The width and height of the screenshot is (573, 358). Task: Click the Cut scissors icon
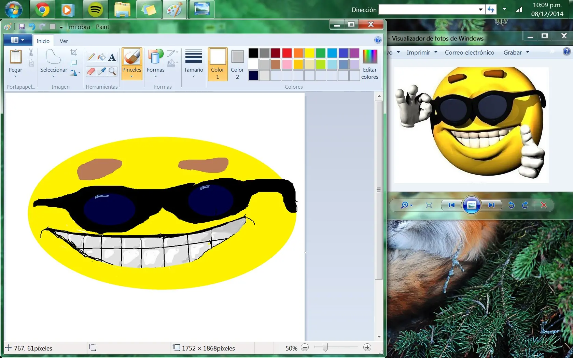point(31,52)
